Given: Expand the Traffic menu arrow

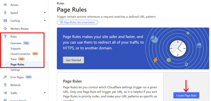Looking at the screenshot, I should point(45,93).
